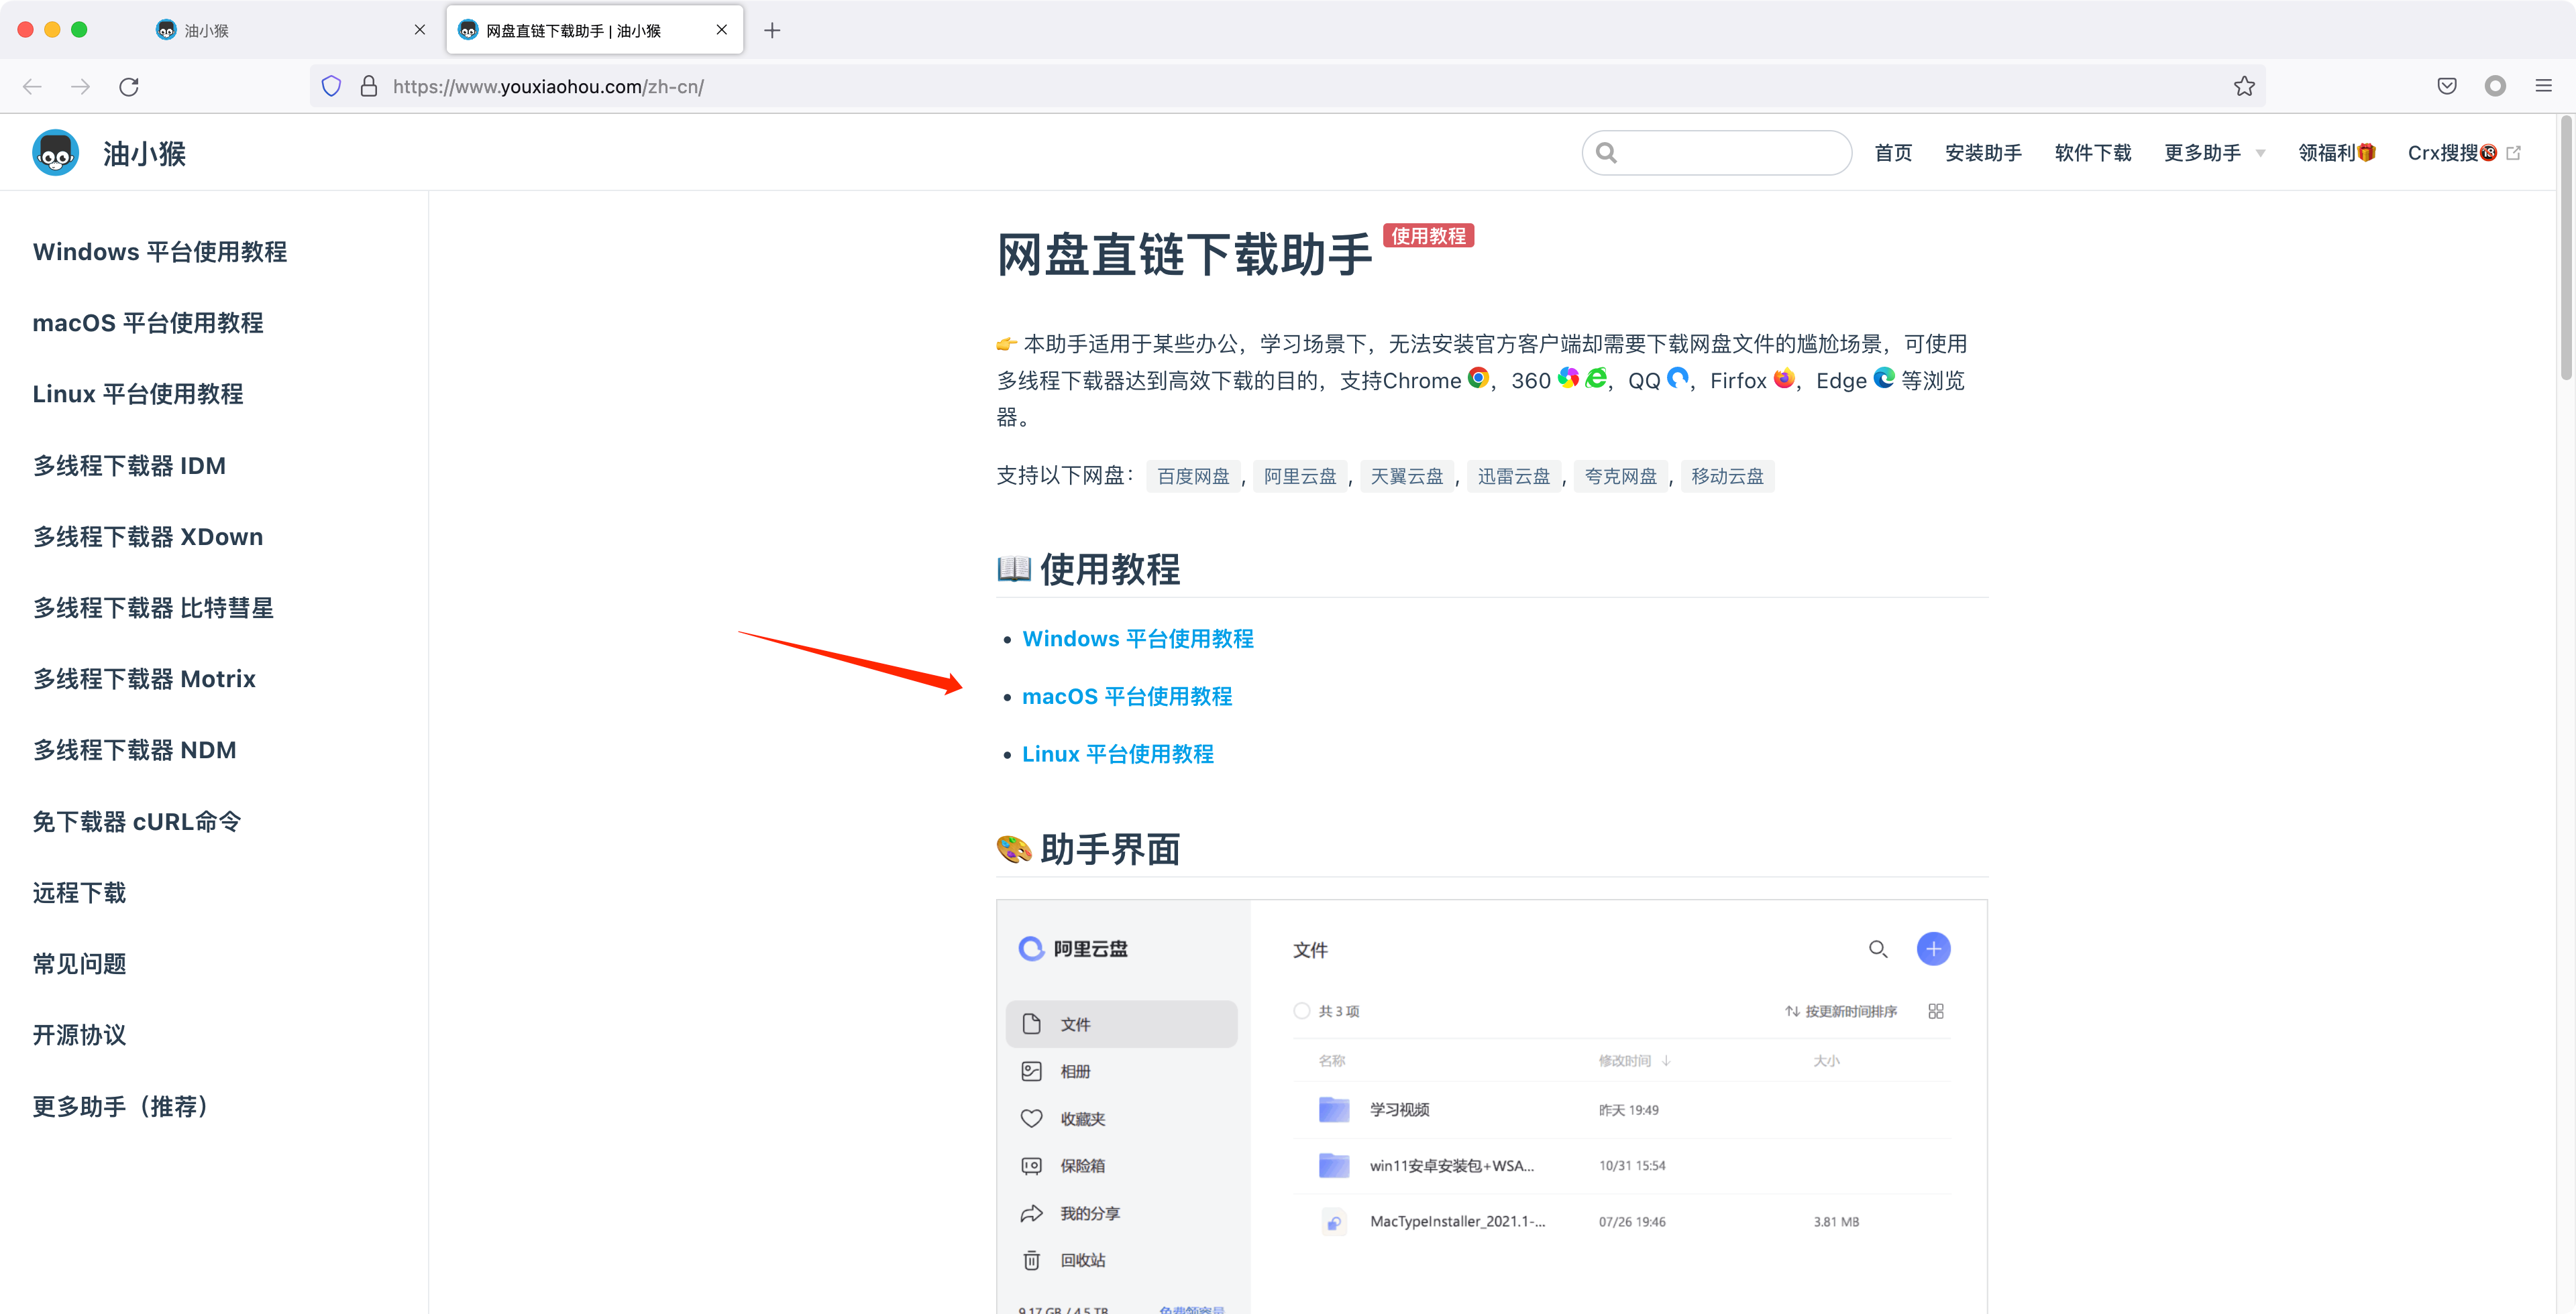
Task: Open the Firefox hamburger menu
Action: (x=2544, y=87)
